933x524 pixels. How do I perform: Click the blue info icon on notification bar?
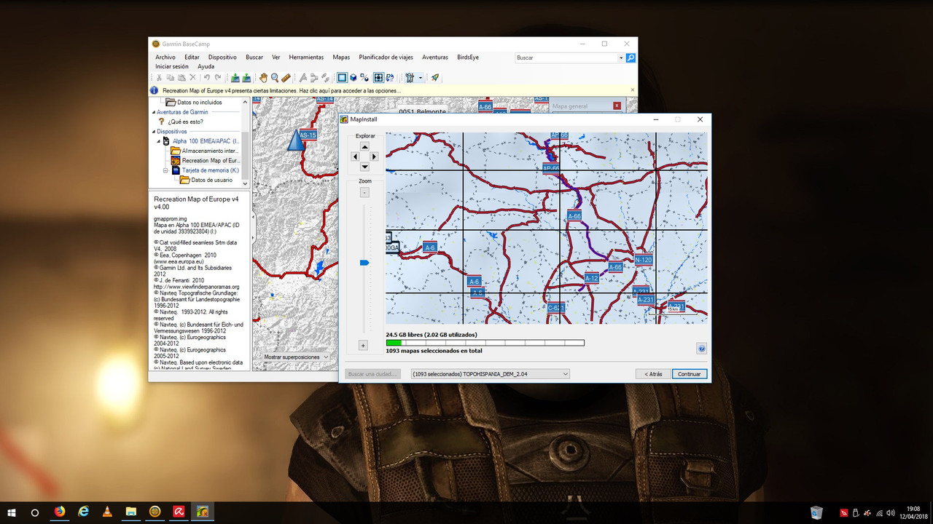(x=154, y=90)
